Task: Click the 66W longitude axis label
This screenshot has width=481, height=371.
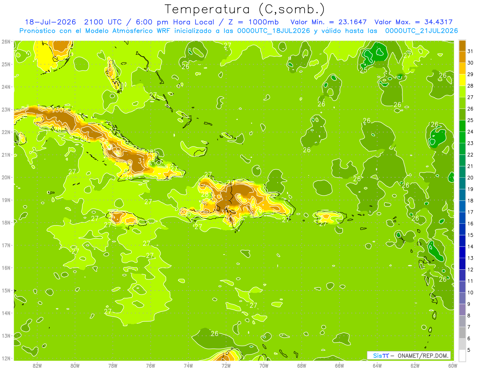Action: [340, 365]
